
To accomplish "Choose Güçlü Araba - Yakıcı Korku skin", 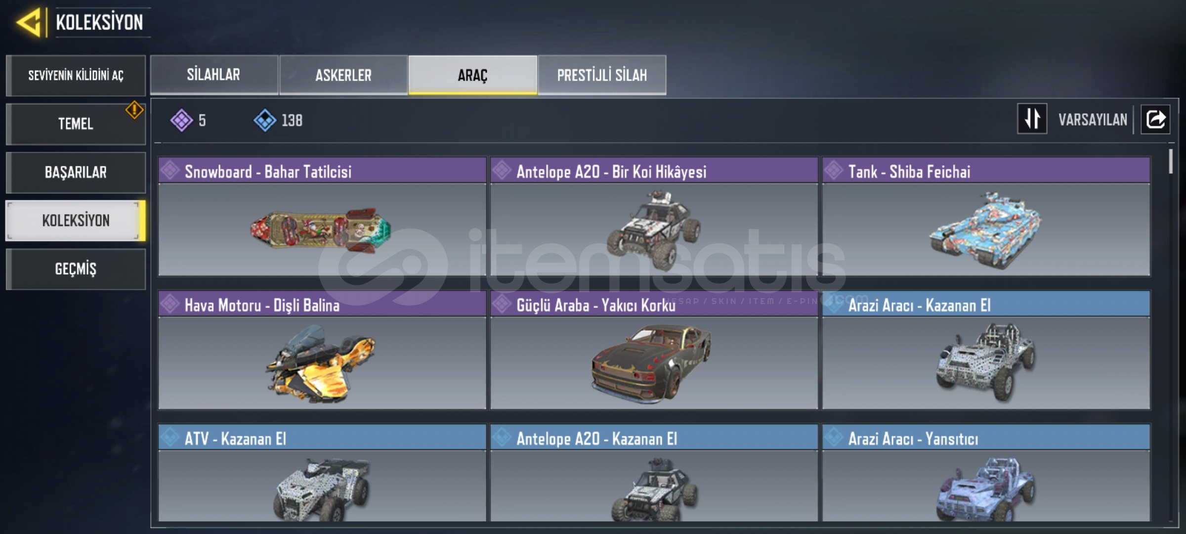I will pyautogui.click(x=654, y=350).
